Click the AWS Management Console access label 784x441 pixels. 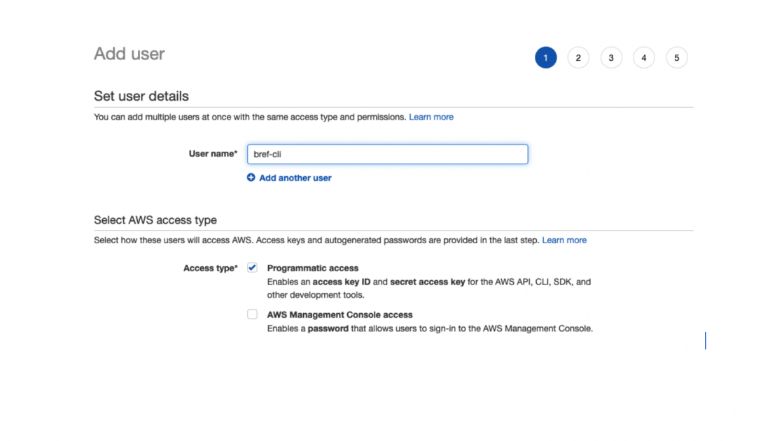pyautogui.click(x=339, y=315)
